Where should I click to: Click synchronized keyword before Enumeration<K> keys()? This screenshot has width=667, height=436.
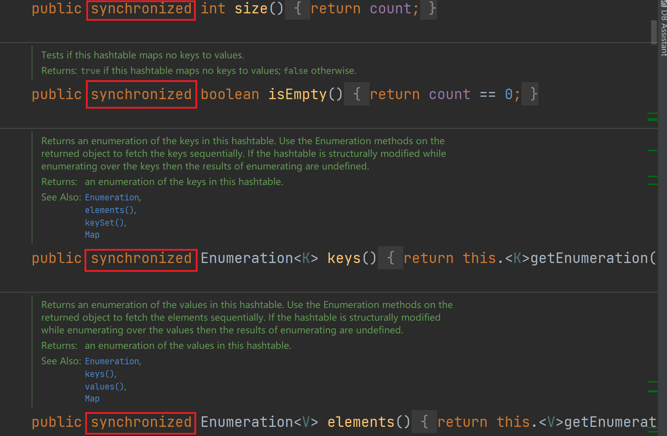click(141, 258)
